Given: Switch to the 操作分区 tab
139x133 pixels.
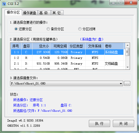Looking at the screenshot, I should coord(13,13).
